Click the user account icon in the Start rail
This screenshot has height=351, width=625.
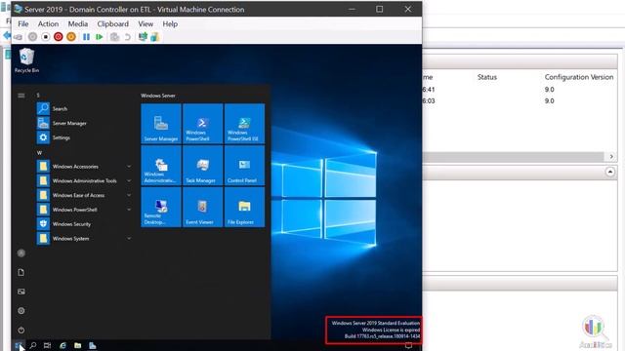[21, 253]
